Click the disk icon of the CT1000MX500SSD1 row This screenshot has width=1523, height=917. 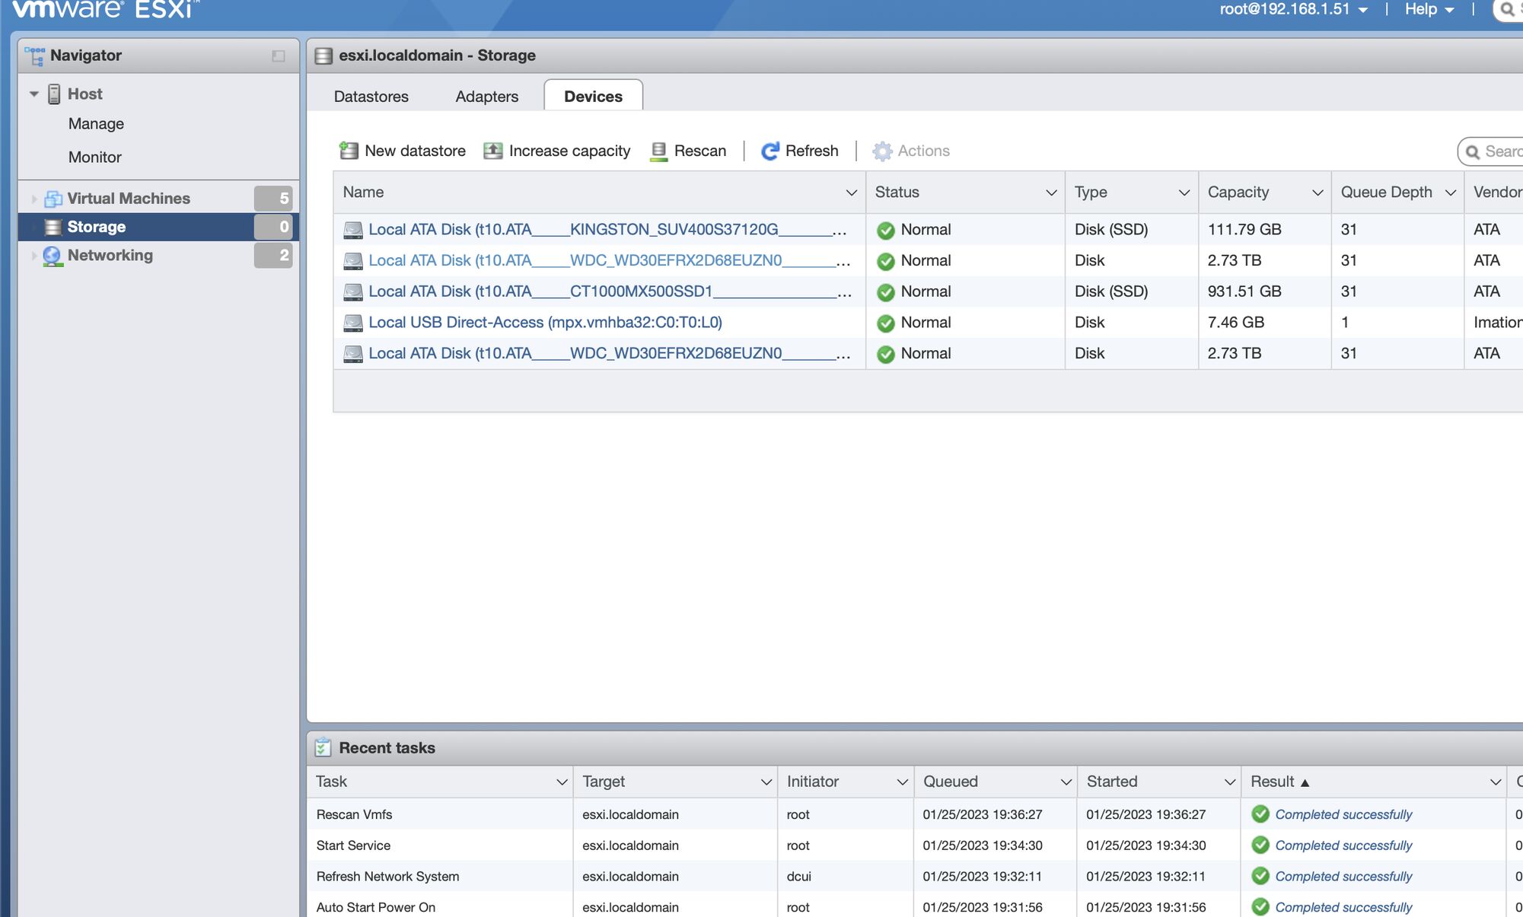[x=353, y=291]
